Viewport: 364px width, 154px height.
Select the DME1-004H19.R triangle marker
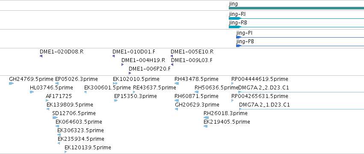(x=123, y=65)
